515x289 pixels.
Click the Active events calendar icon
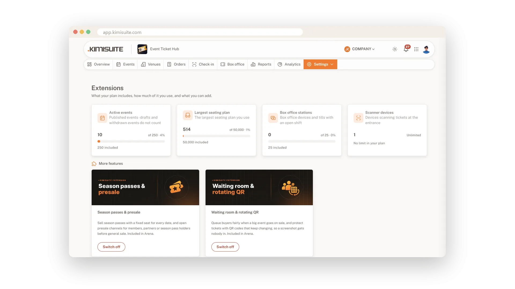pos(102,118)
